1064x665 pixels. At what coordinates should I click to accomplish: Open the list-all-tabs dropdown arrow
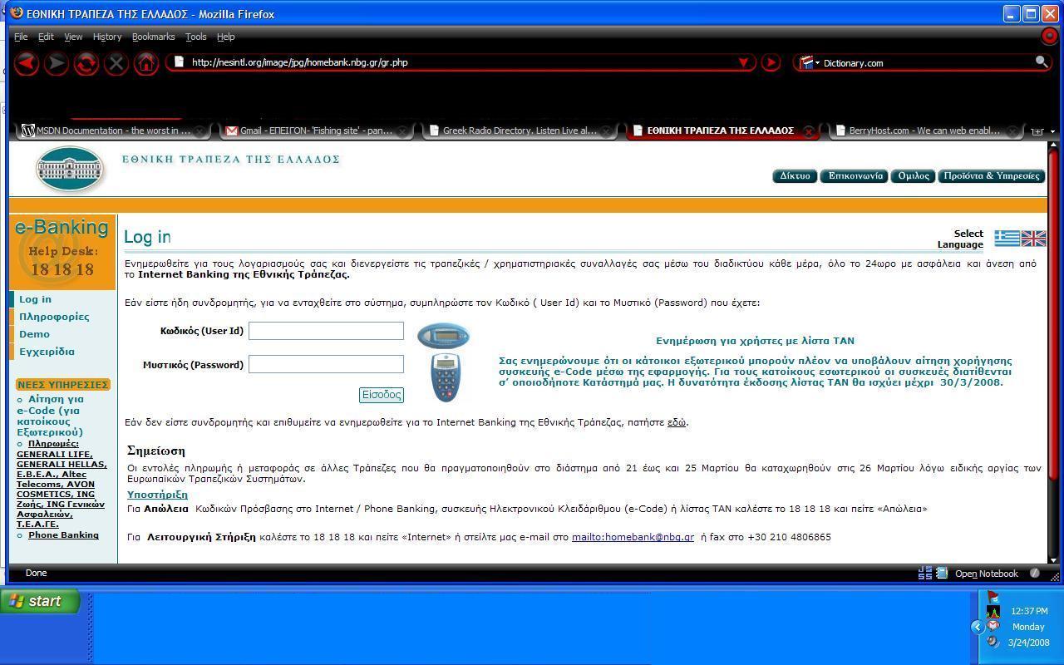tap(1053, 131)
